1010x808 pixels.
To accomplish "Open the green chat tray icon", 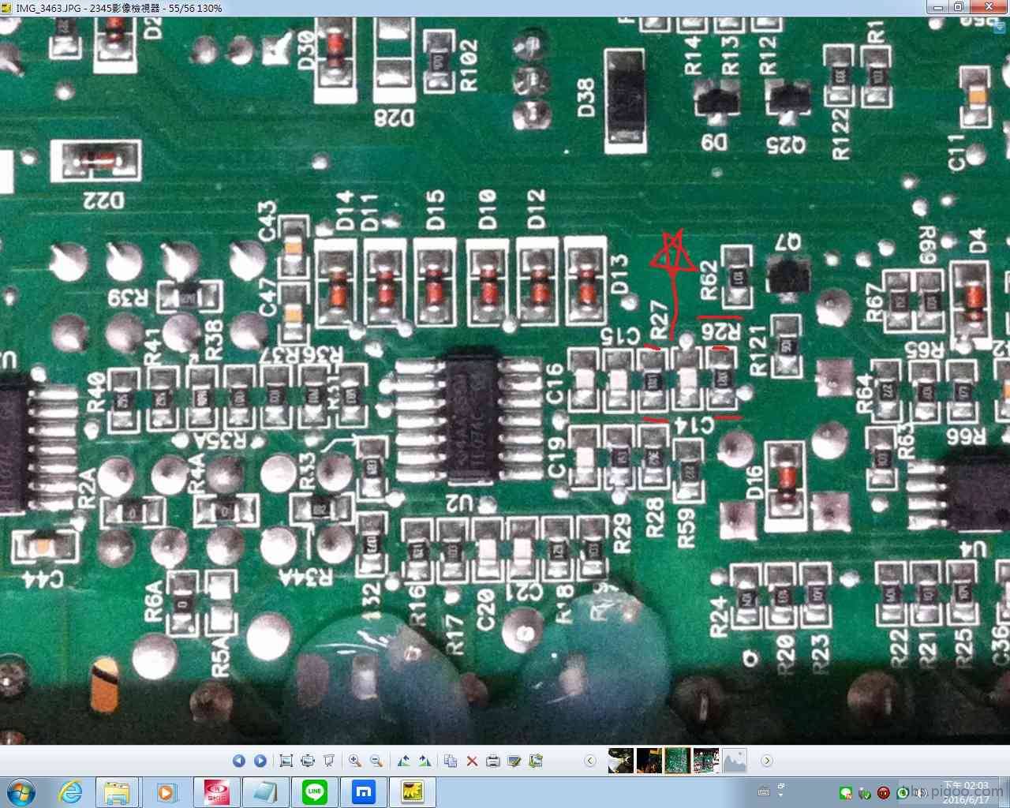I will [846, 792].
